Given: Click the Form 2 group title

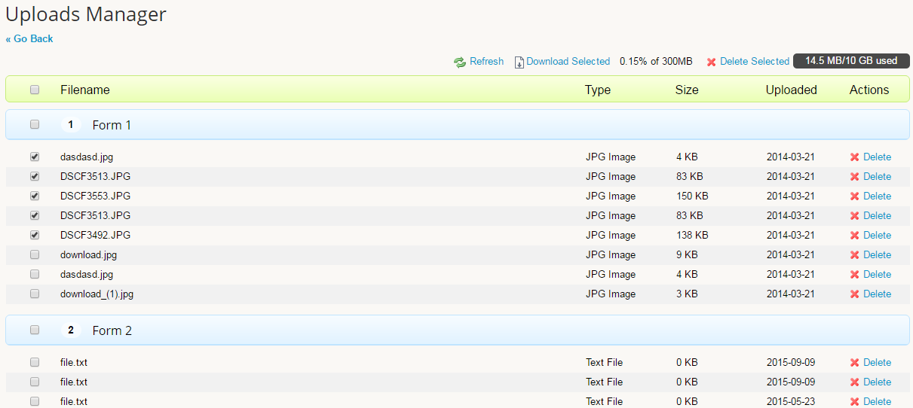Looking at the screenshot, I should point(112,330).
